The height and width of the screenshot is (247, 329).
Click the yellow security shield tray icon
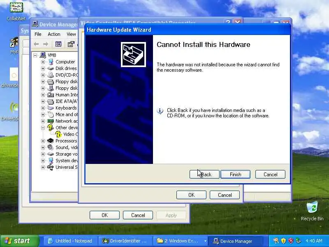283,241
